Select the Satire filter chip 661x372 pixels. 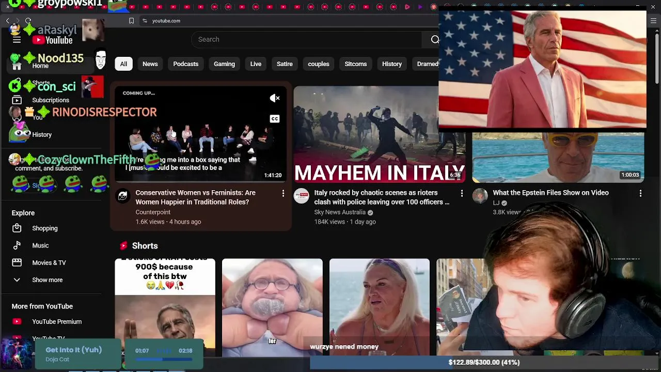coord(285,64)
